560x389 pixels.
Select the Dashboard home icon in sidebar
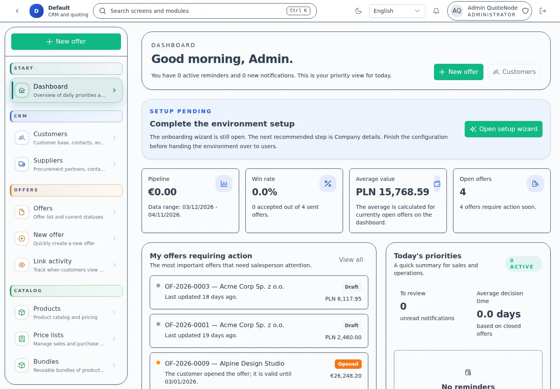tap(21, 90)
